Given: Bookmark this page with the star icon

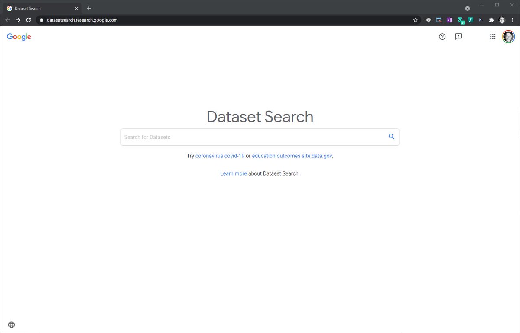Looking at the screenshot, I should (415, 20).
